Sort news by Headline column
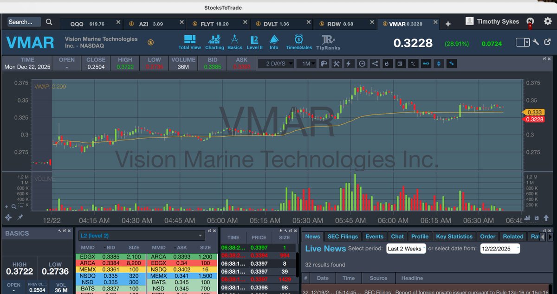This screenshot has height=294, width=557. 412,278
